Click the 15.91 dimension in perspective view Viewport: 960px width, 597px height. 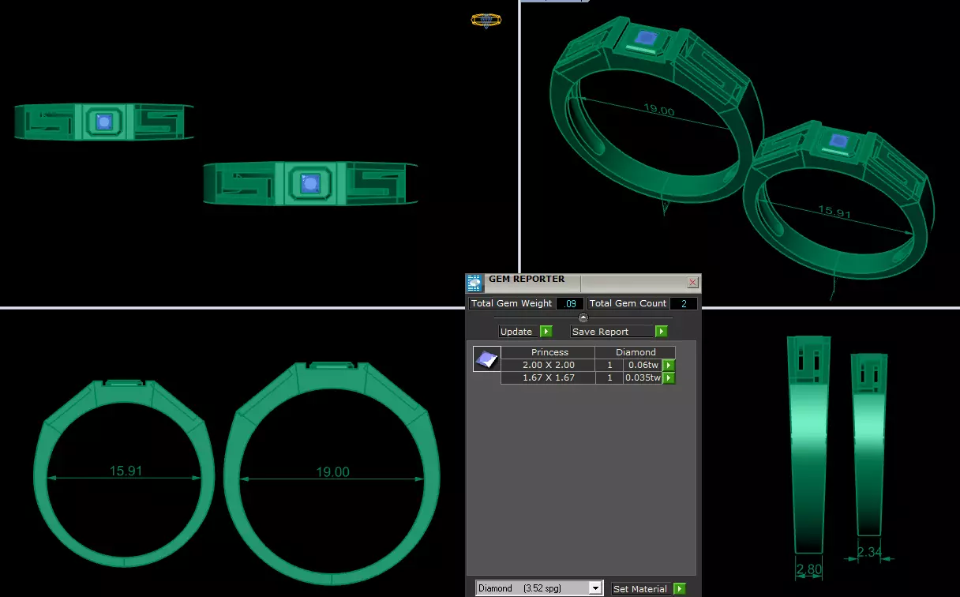coord(834,212)
